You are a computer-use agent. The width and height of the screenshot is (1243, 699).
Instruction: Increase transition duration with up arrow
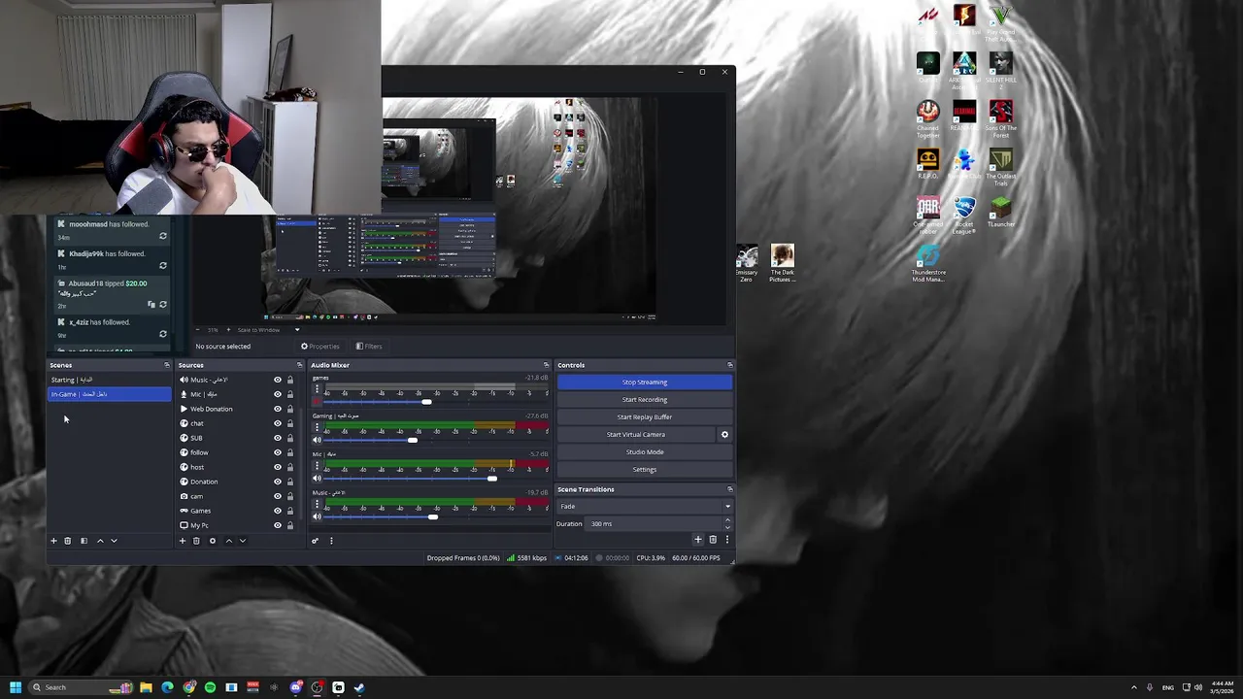727,520
